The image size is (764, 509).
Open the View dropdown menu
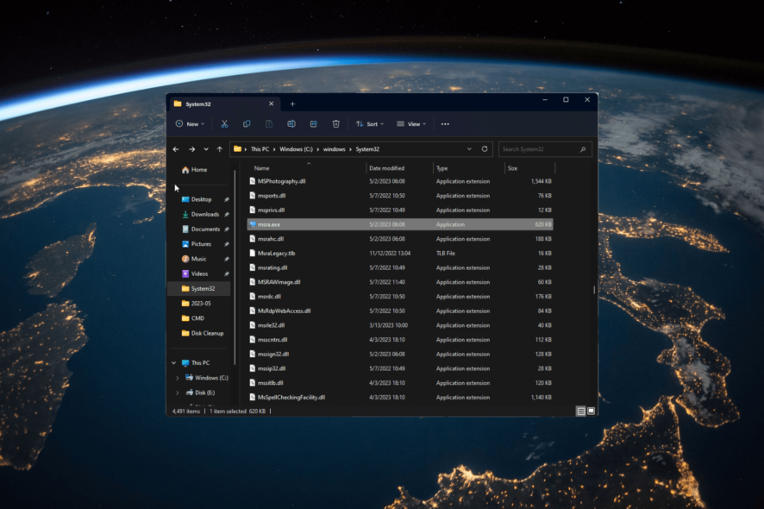click(x=412, y=124)
